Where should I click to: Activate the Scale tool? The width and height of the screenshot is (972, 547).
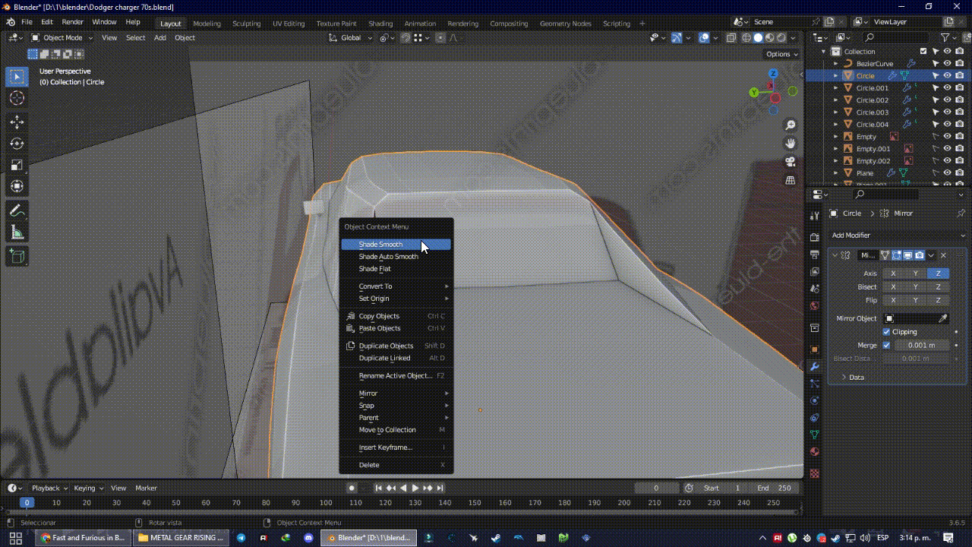coord(17,165)
